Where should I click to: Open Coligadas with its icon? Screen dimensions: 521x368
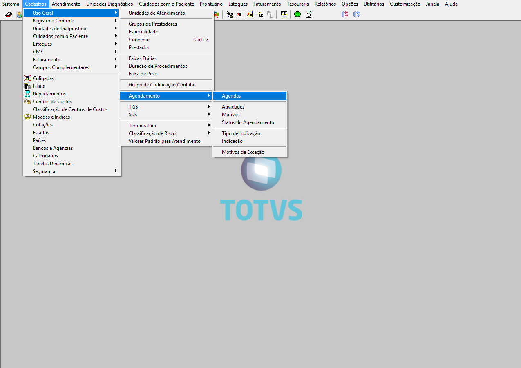[72, 78]
